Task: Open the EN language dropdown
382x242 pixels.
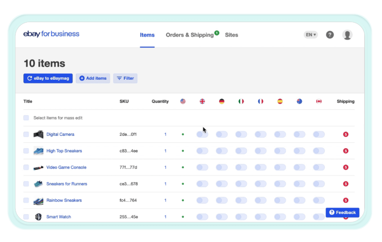Action: tap(311, 35)
